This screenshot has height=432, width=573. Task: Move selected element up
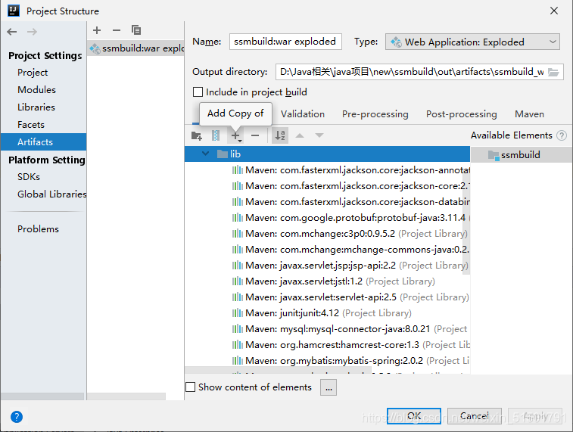pyautogui.click(x=300, y=136)
